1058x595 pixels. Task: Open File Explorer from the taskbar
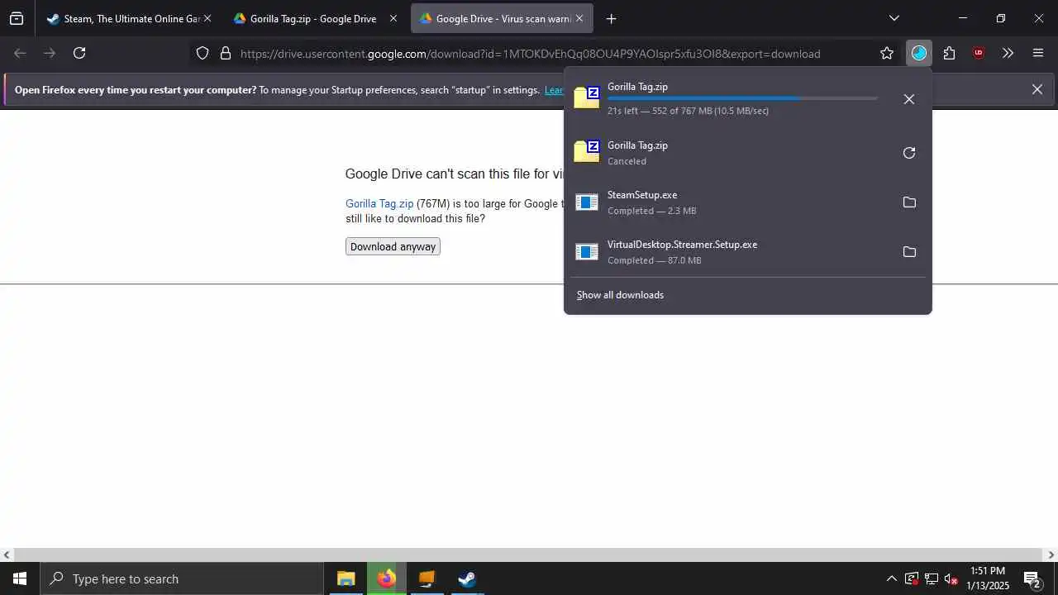[346, 578]
